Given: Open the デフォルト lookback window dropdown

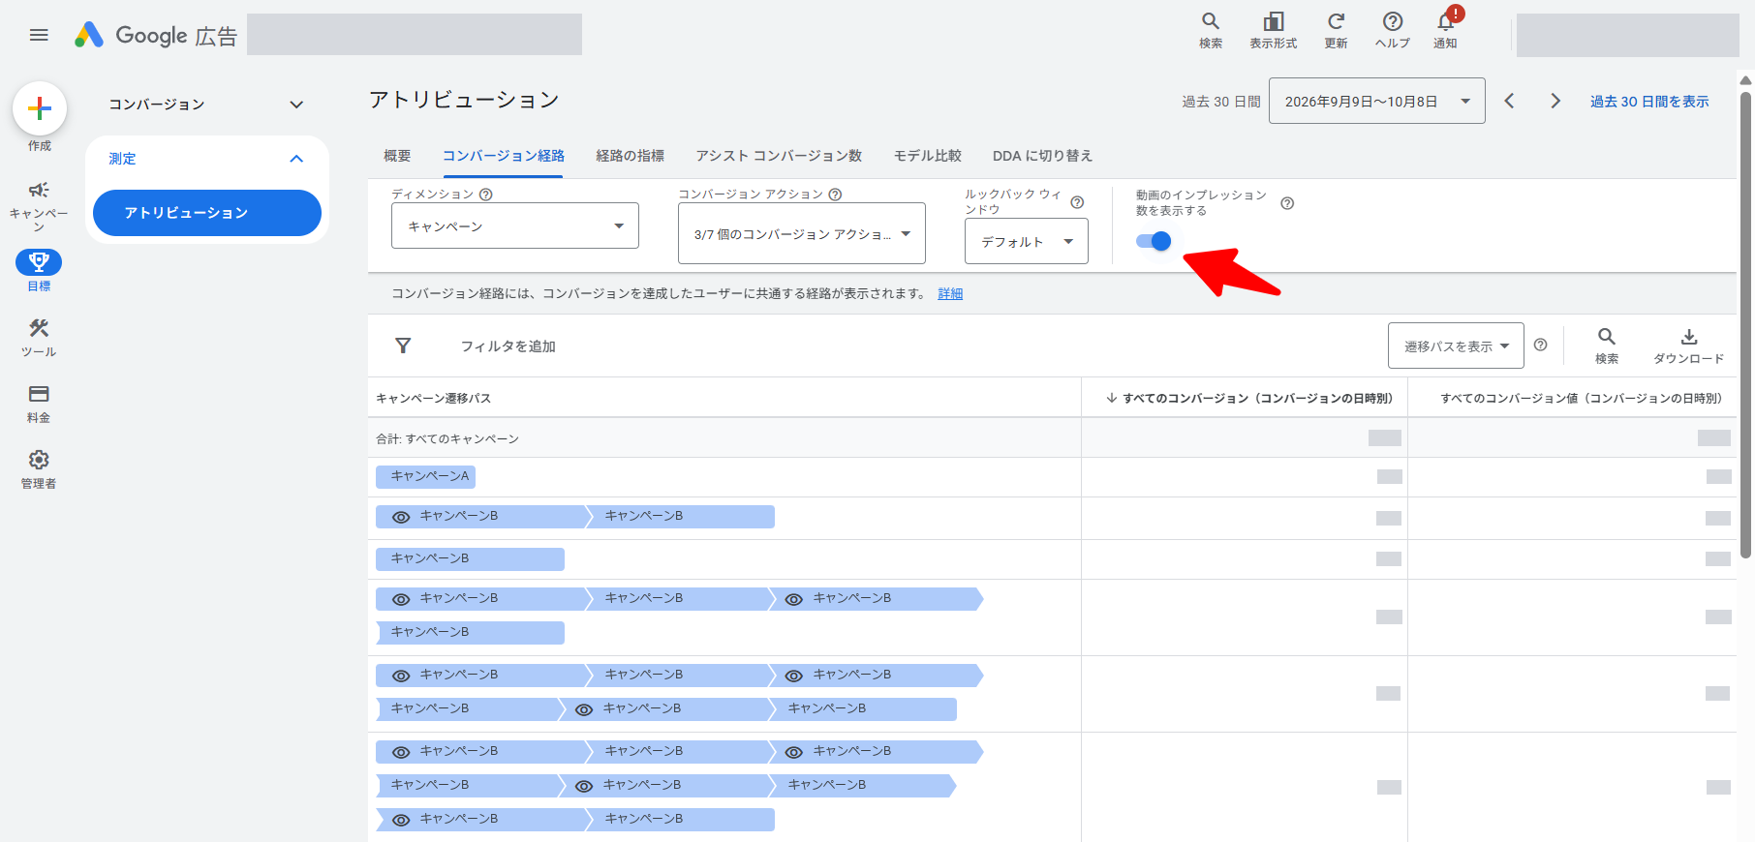Looking at the screenshot, I should point(1027,241).
